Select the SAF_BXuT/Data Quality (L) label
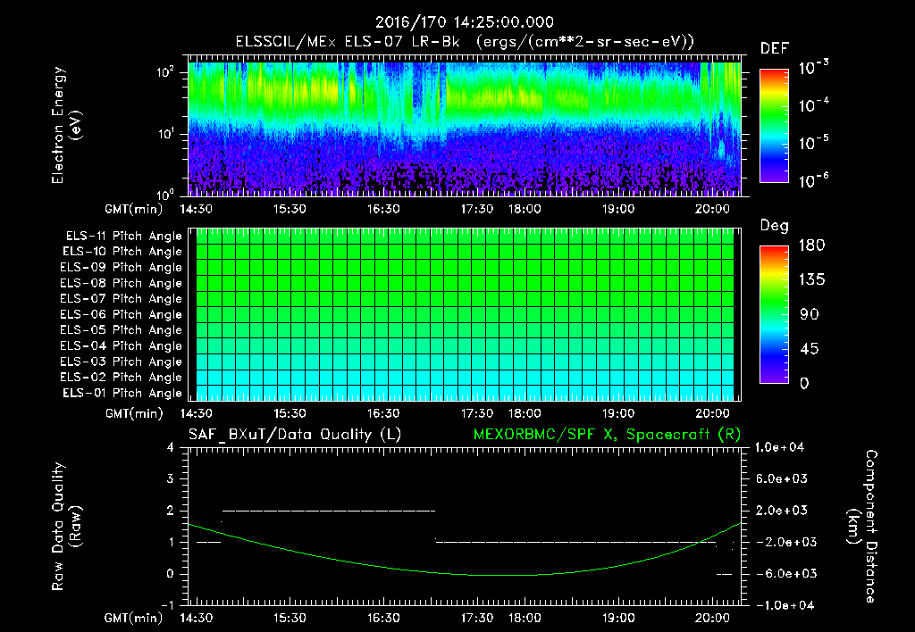The image size is (915, 632). (294, 434)
